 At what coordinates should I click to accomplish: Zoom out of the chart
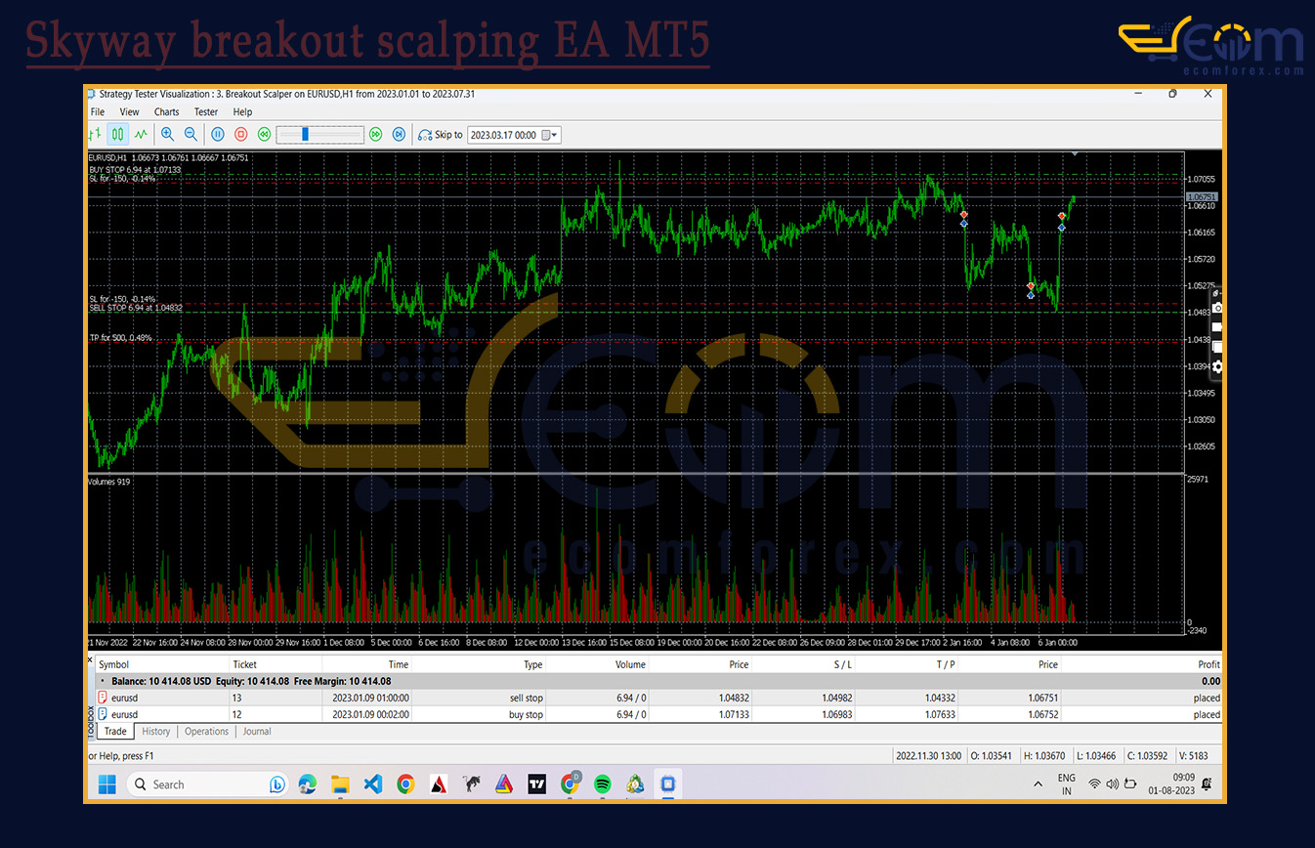coord(191,135)
